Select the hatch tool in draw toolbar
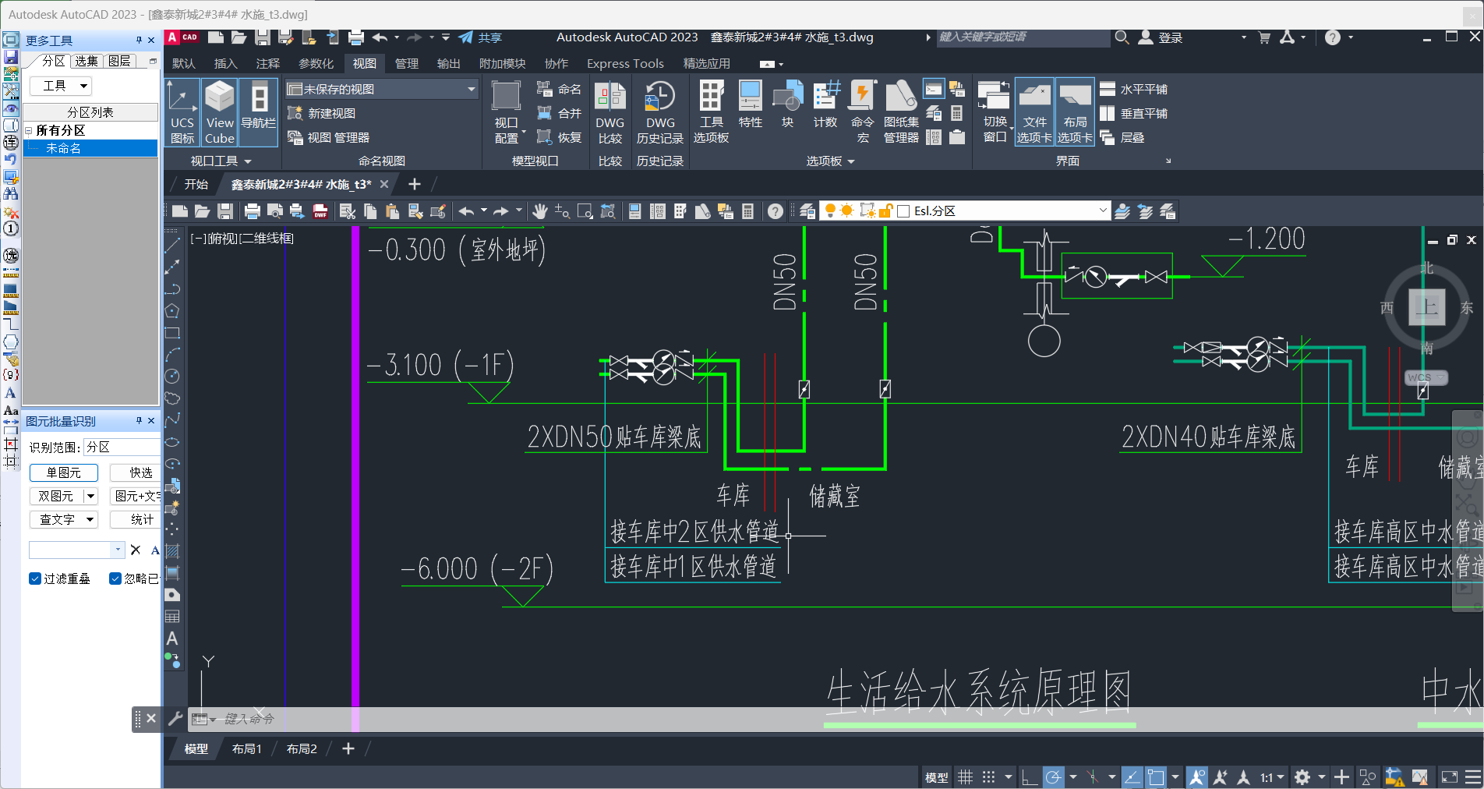Image resolution: width=1484 pixels, height=789 pixels. point(172,551)
